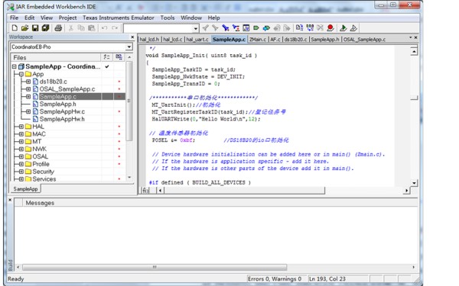
Task: Expand the HAL folder
Action: (21, 127)
